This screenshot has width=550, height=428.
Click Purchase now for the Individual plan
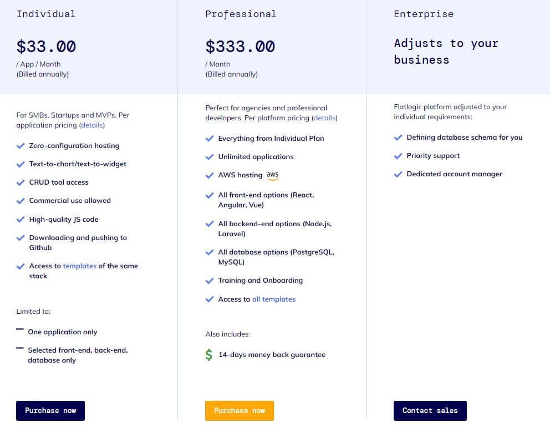coord(50,411)
